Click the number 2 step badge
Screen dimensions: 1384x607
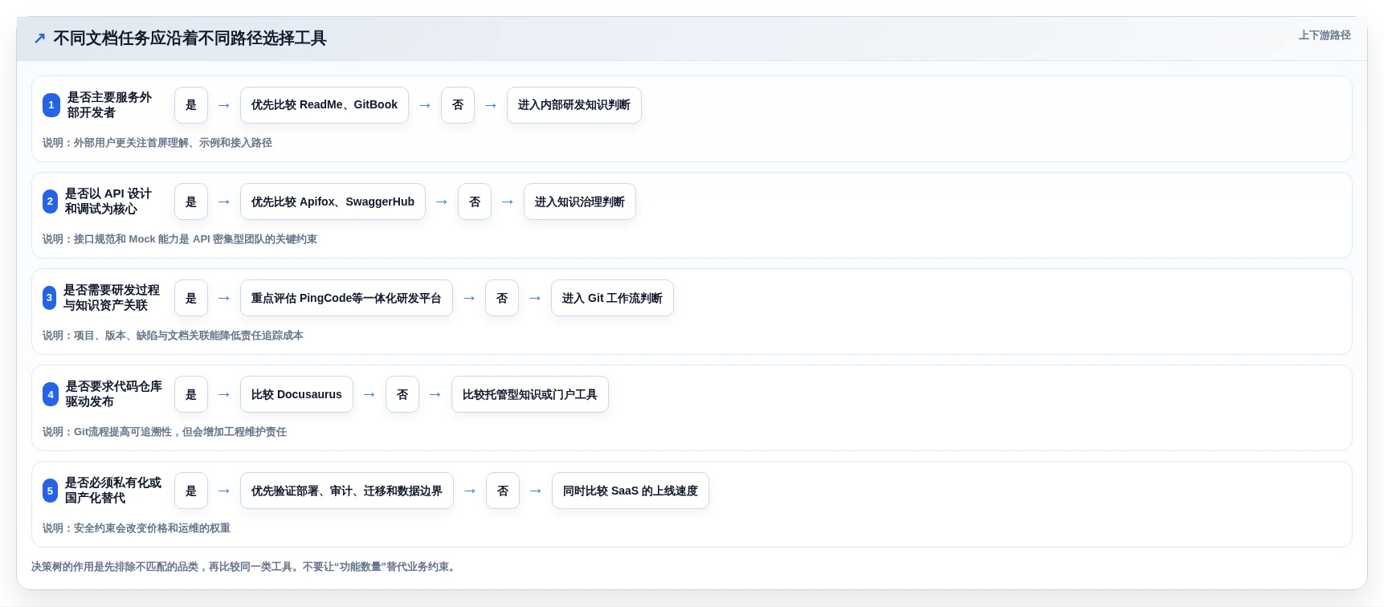pyautogui.click(x=50, y=202)
